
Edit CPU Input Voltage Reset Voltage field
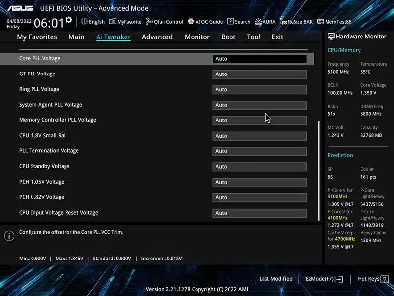point(260,213)
